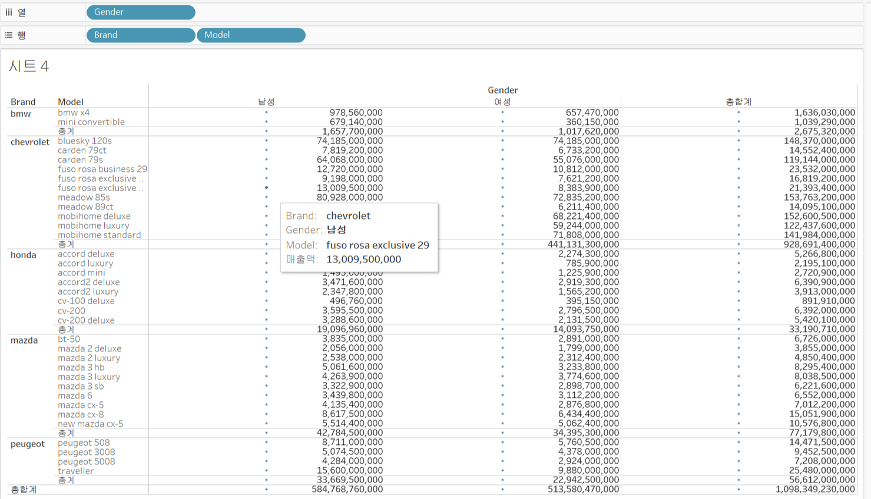Click the Rows shelf icon labeled 행
The image size is (871, 499).
9,35
